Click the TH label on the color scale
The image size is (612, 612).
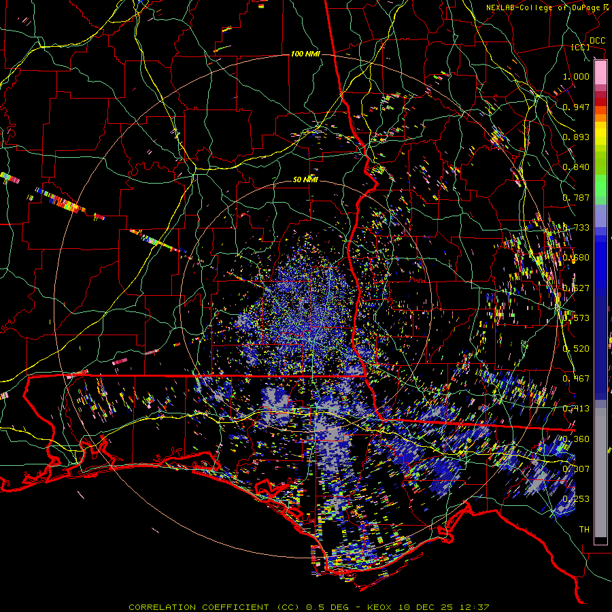pos(584,529)
